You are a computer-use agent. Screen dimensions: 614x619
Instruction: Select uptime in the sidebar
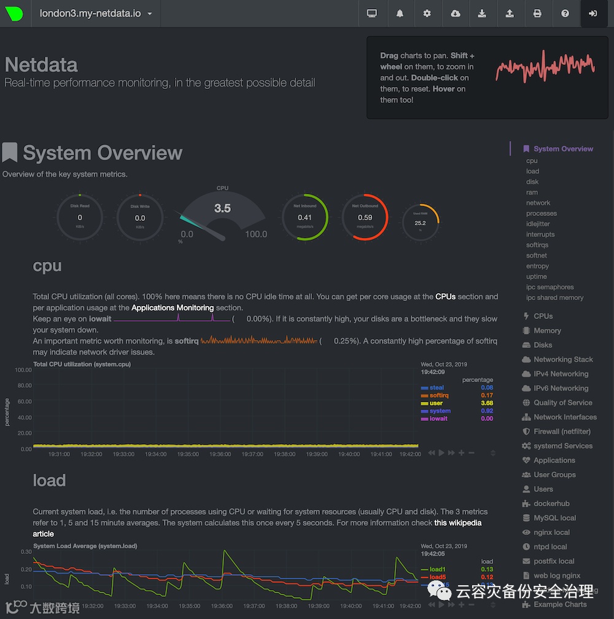(537, 276)
